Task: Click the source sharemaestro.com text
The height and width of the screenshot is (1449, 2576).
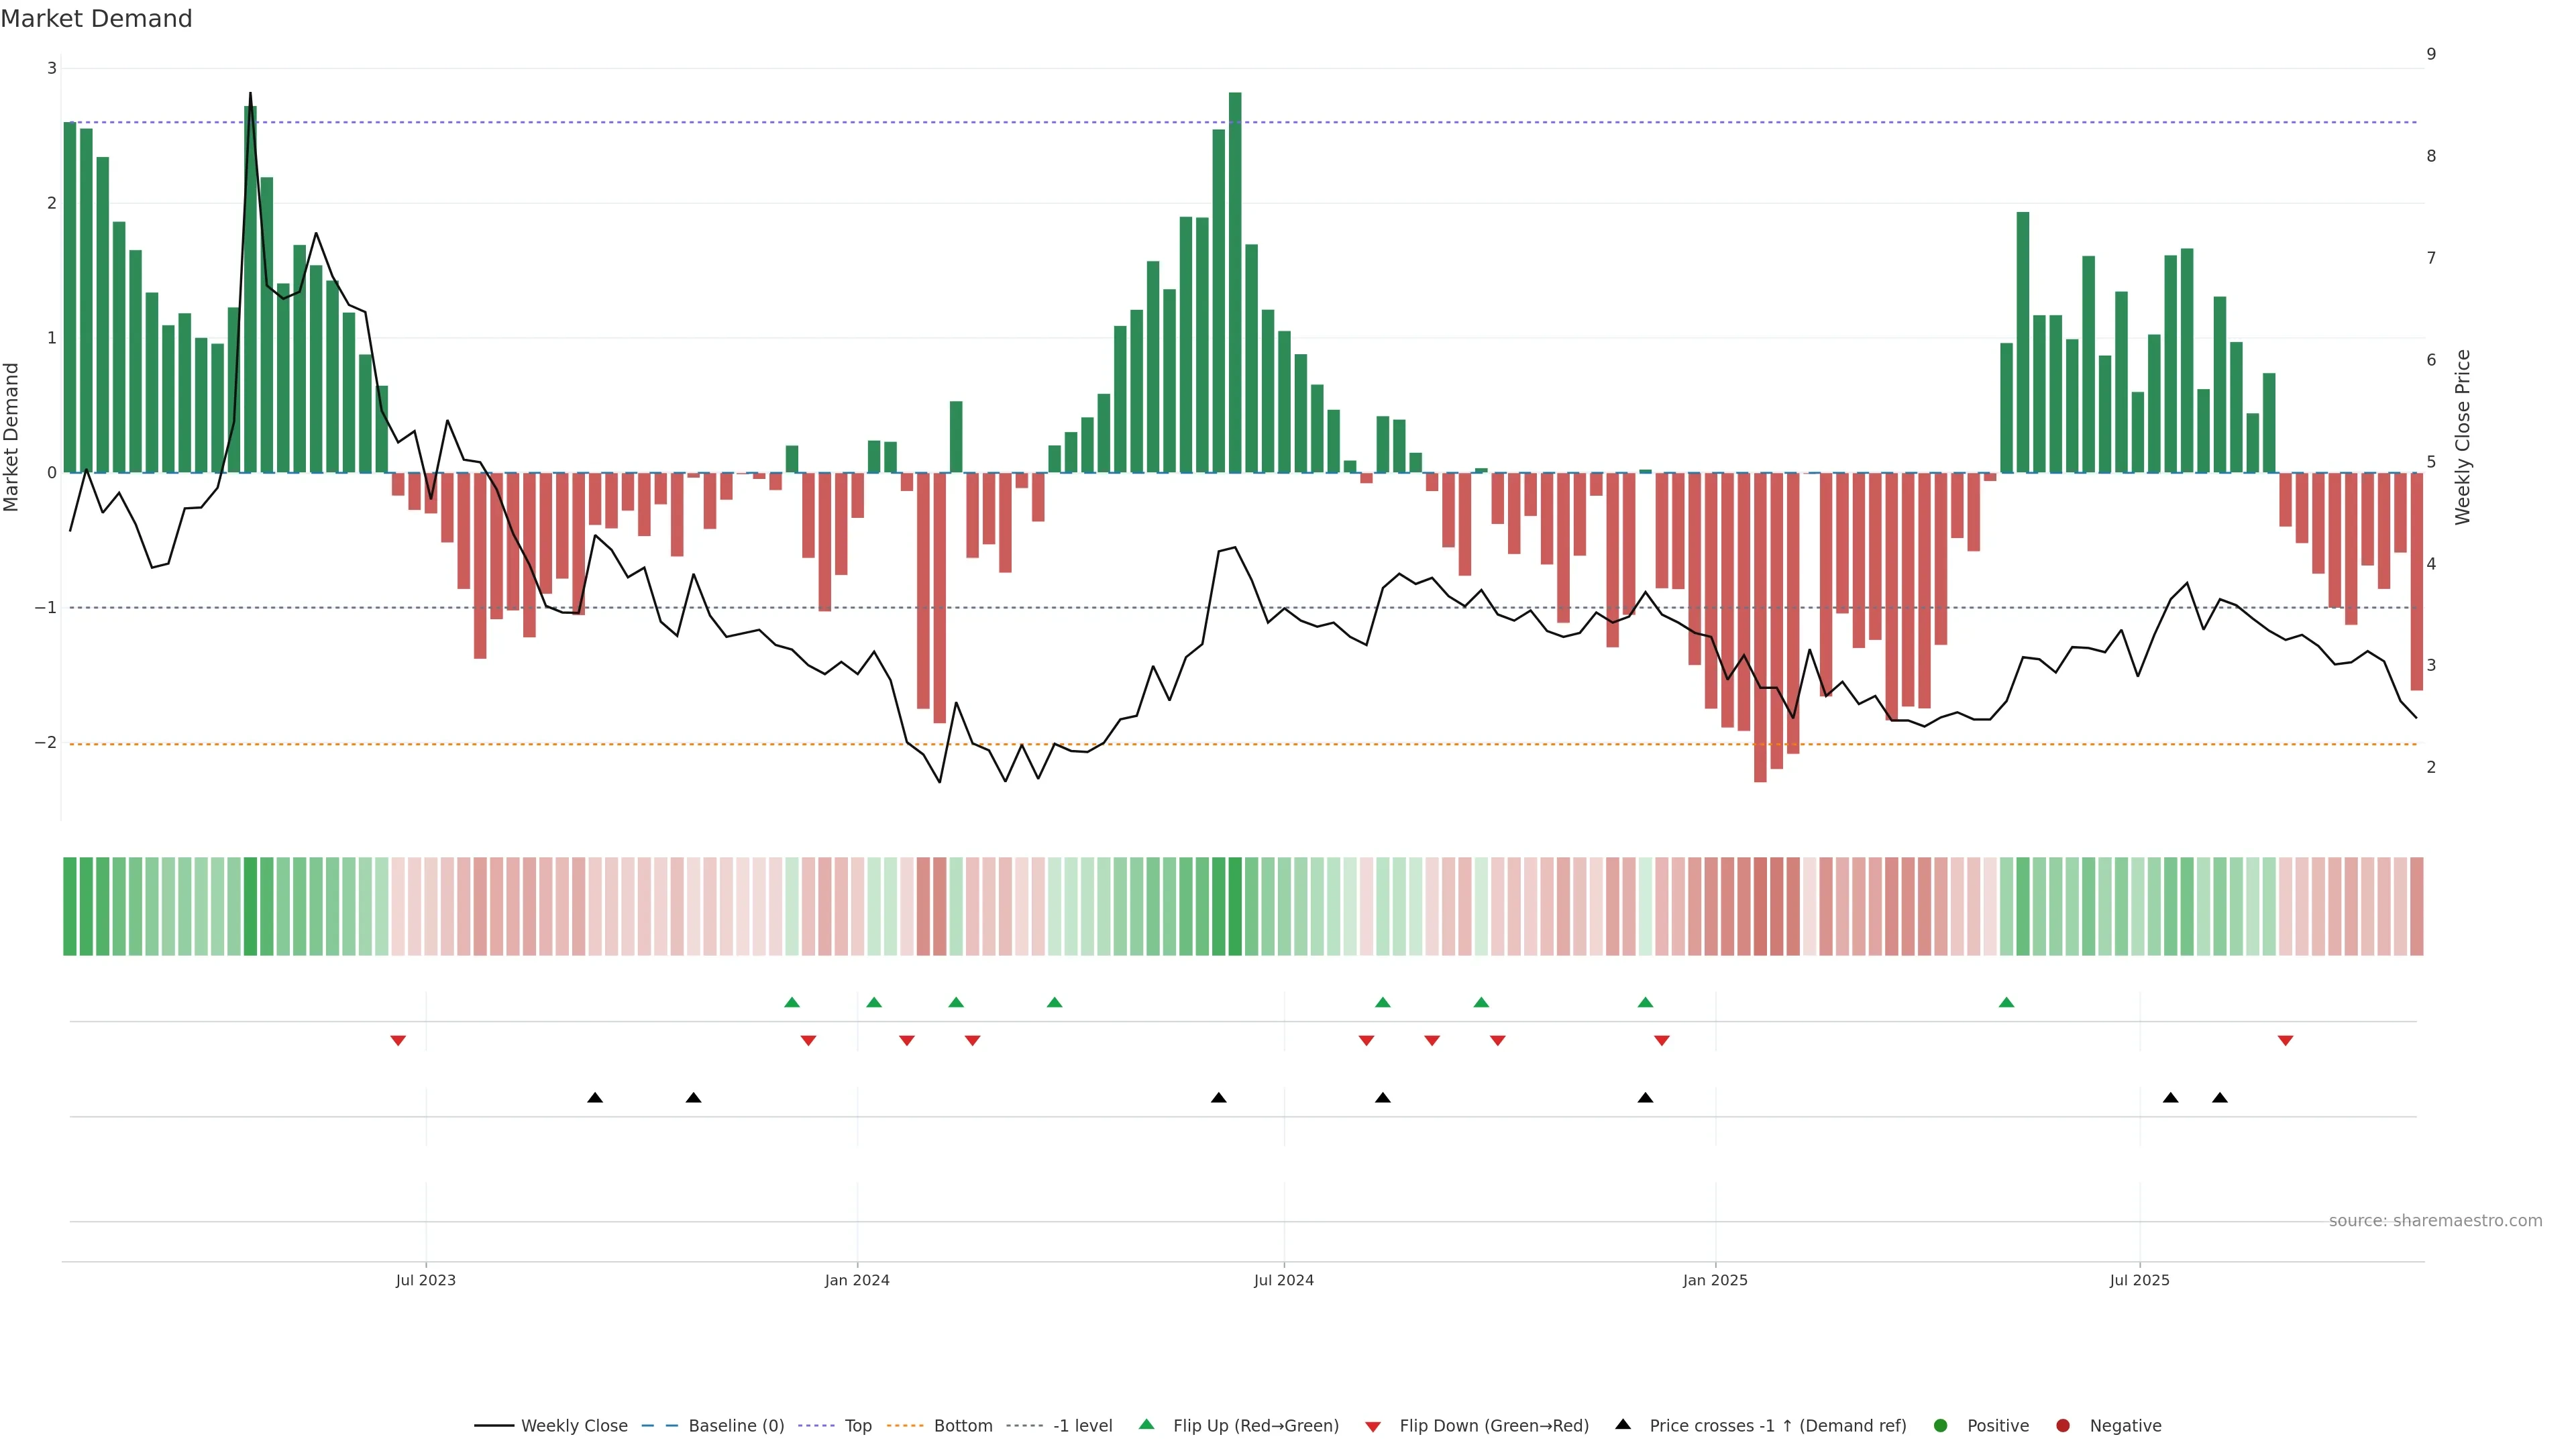Action: (2435, 1220)
